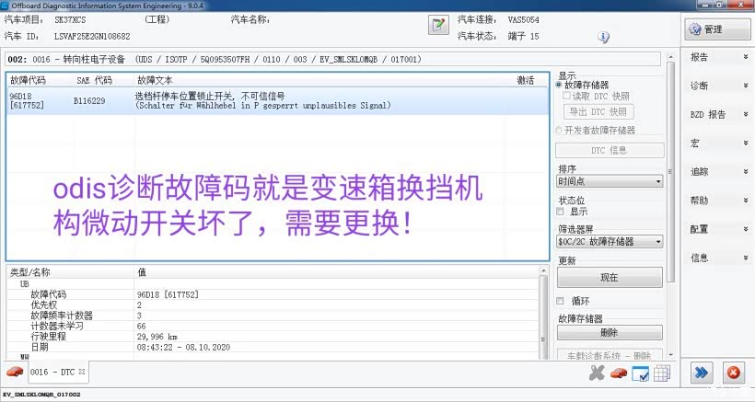755x402 pixels.
Task: Click the red X stop button
Action: pos(733,373)
